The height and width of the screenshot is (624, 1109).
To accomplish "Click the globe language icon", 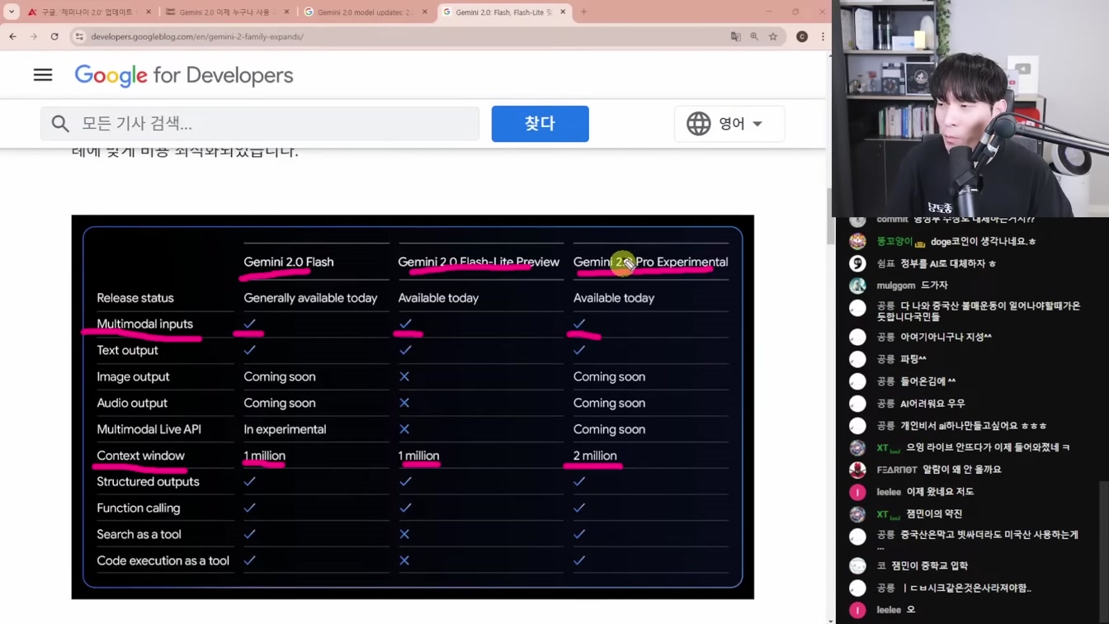I will 699,124.
